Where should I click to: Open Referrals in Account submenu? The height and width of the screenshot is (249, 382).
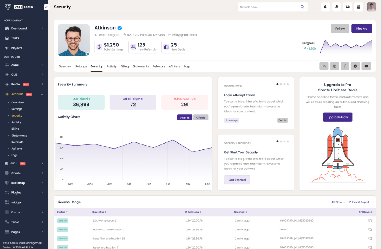(x=17, y=142)
